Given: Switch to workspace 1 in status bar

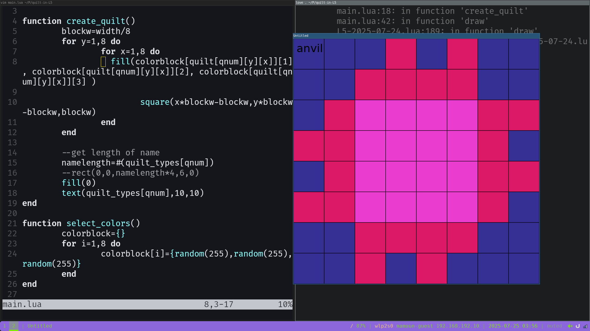Looking at the screenshot, I should 5,326.
